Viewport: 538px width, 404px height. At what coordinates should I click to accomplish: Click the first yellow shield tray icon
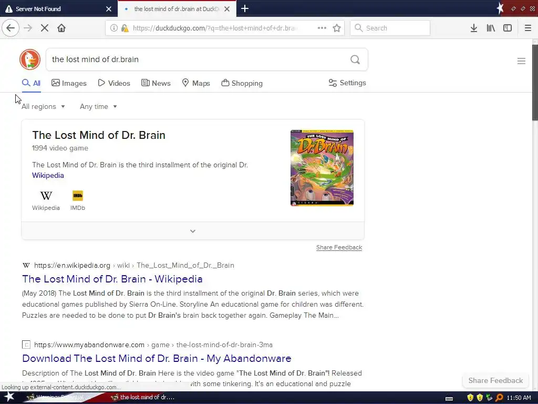(470, 398)
